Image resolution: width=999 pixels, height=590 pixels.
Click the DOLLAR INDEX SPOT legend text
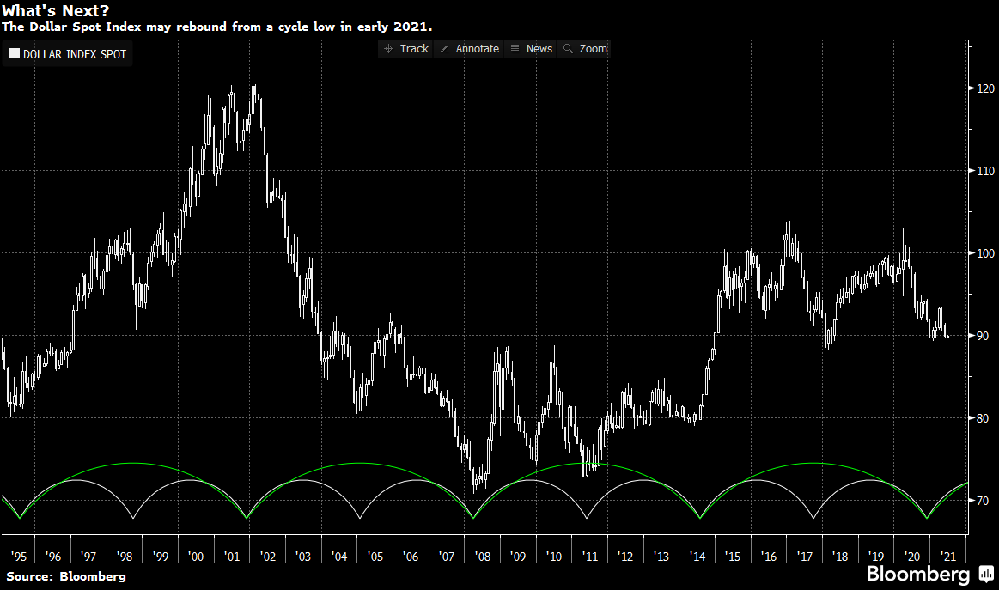(x=75, y=54)
